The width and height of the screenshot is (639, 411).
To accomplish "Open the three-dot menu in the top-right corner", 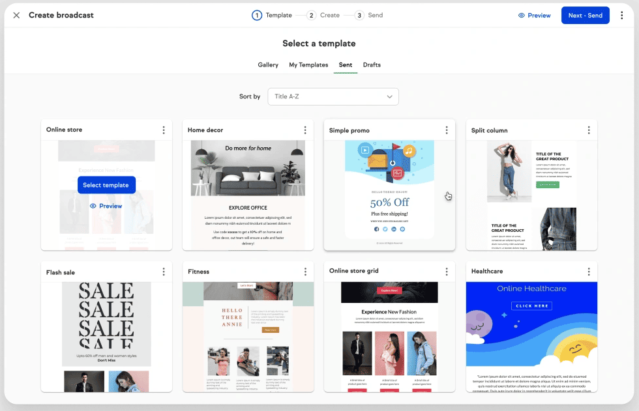I will (x=621, y=15).
